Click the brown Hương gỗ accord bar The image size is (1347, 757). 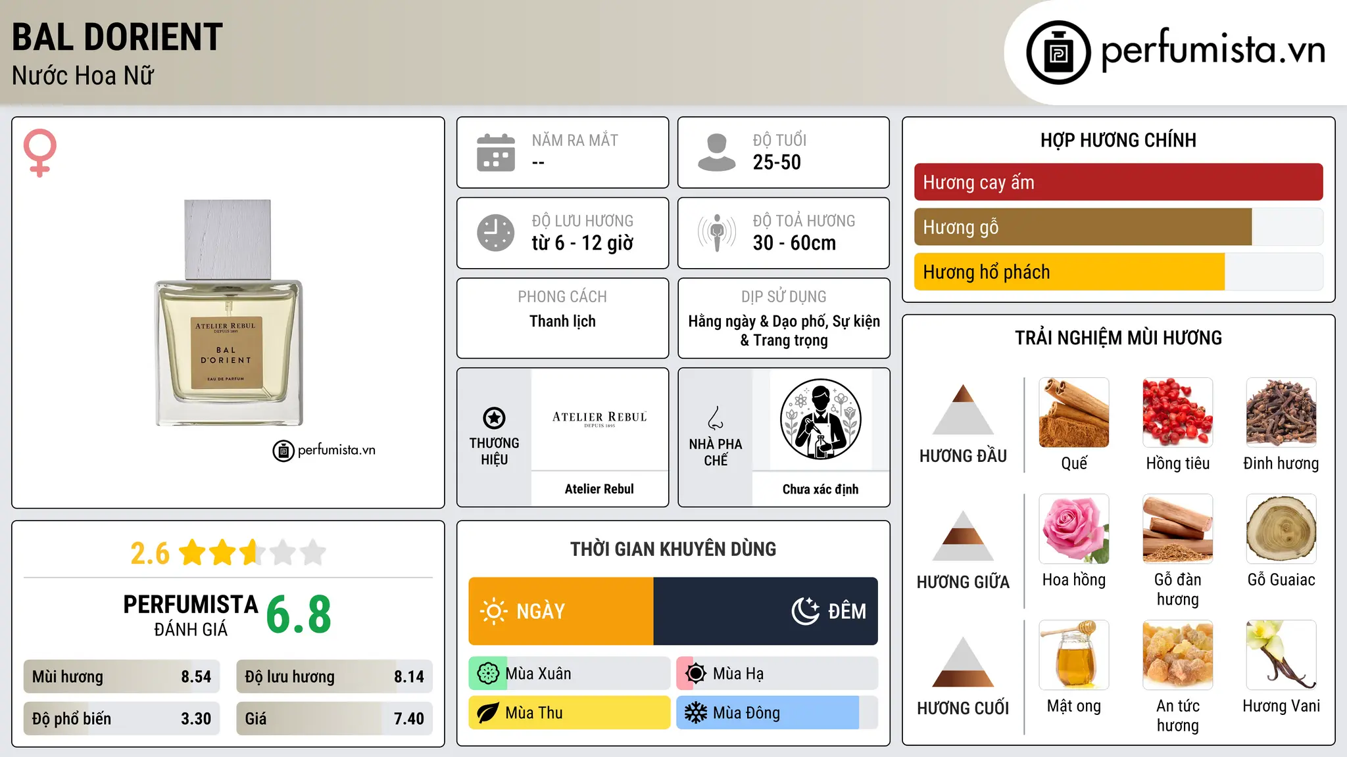pyautogui.click(x=1083, y=227)
